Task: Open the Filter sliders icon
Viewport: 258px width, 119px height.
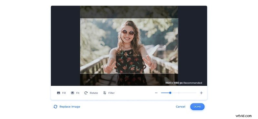Action: [x=105, y=93]
